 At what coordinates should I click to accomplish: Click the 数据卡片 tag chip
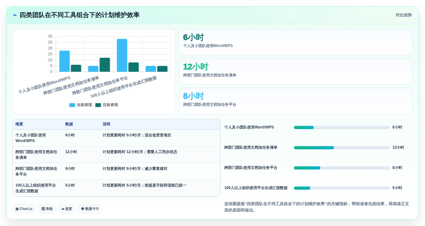[x=90, y=209]
